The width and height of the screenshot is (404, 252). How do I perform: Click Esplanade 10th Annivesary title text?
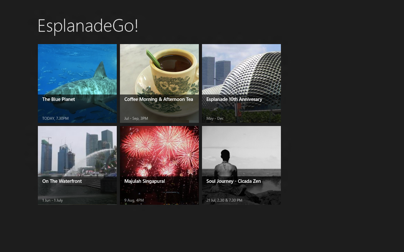pyautogui.click(x=234, y=99)
